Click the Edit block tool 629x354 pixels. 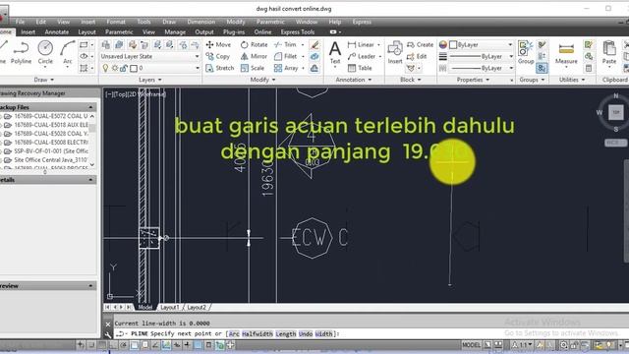(x=417, y=56)
